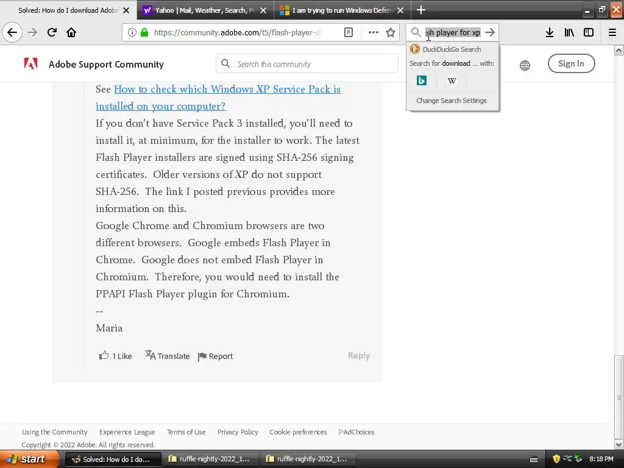This screenshot has height=468, width=624.
Task: Open page actions three-dot menu
Action: coord(374,32)
